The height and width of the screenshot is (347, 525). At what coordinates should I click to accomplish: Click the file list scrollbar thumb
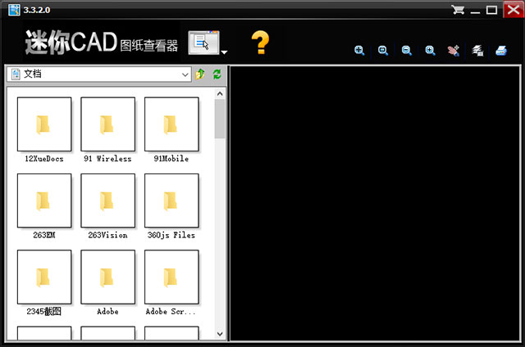(220, 119)
